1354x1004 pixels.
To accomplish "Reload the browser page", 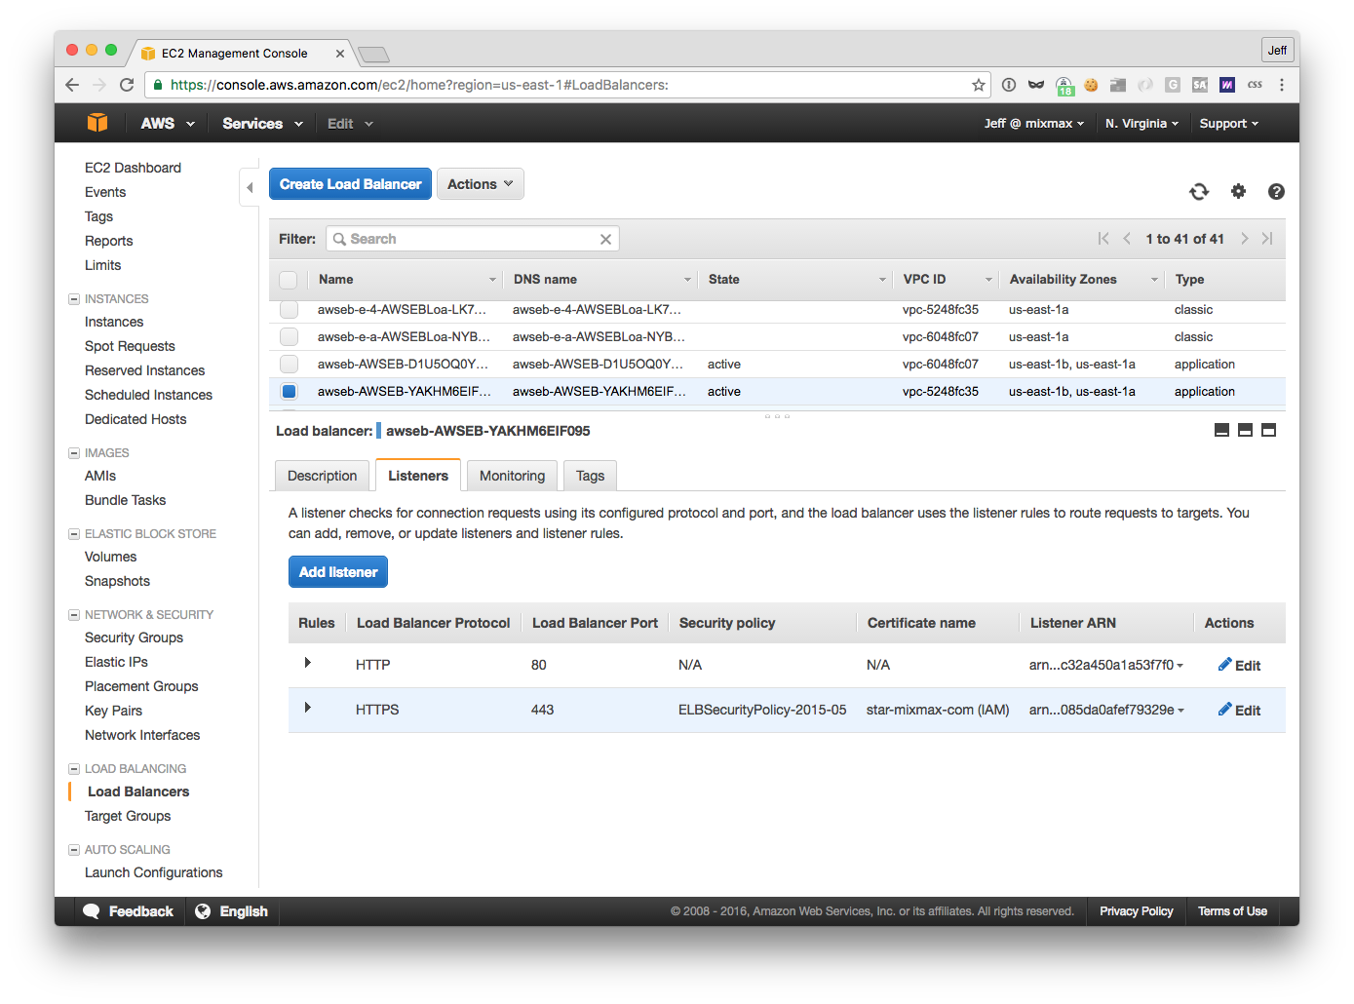I will (x=127, y=85).
